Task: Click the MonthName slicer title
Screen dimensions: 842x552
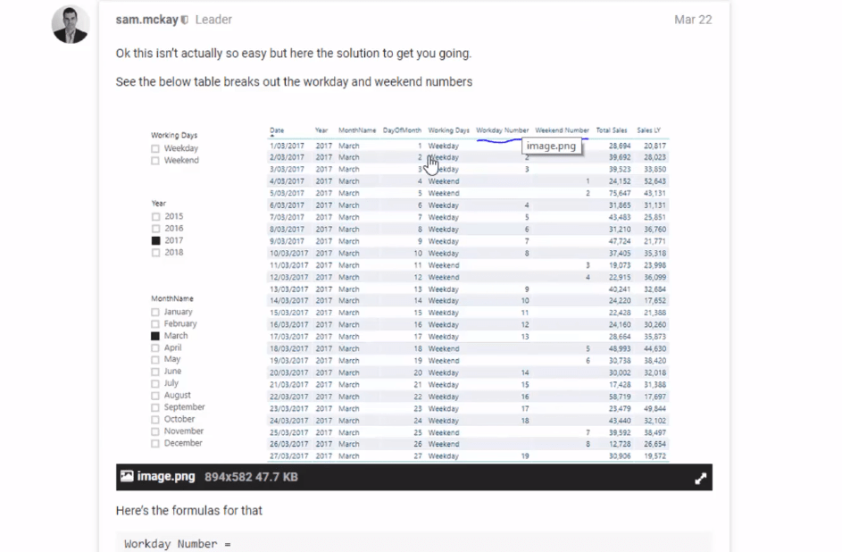Action: (171, 298)
